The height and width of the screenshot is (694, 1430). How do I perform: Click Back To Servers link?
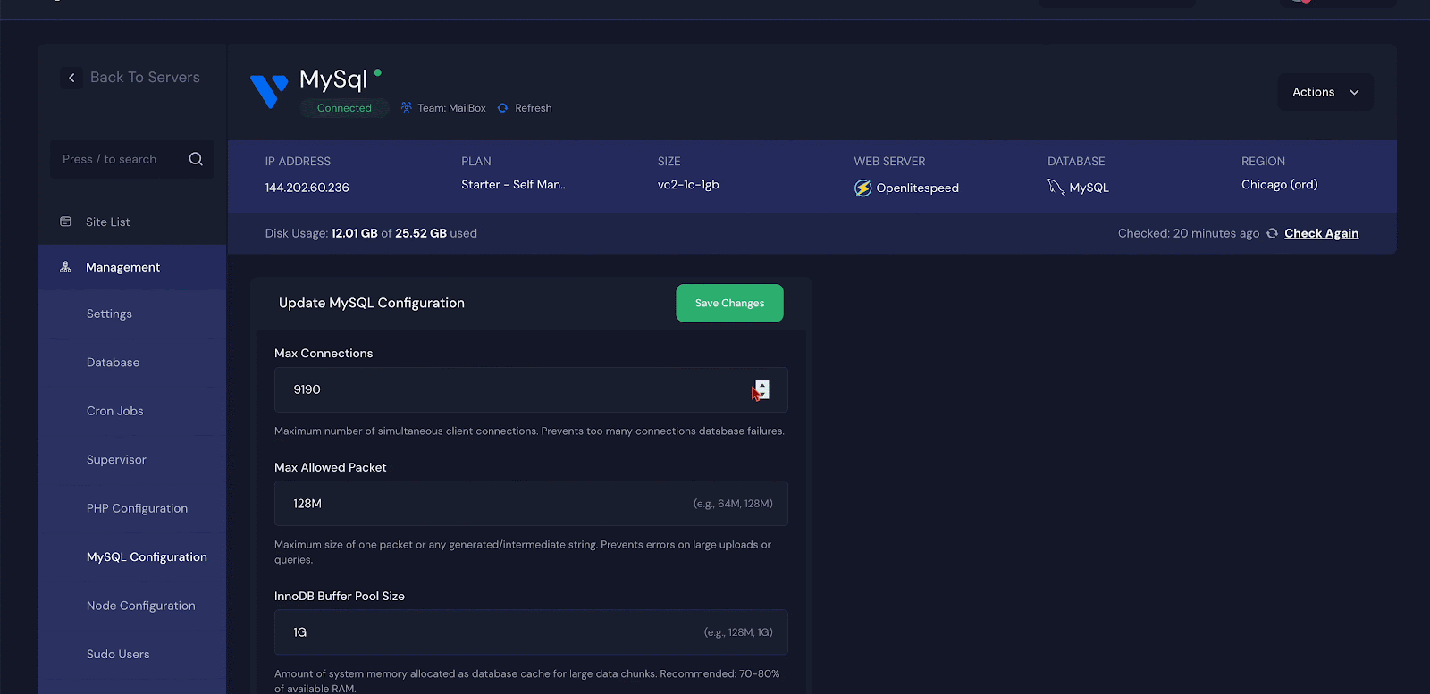pyautogui.click(x=145, y=78)
